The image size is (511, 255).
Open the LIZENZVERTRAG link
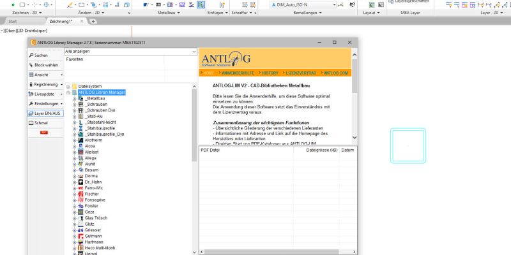[x=301, y=73]
